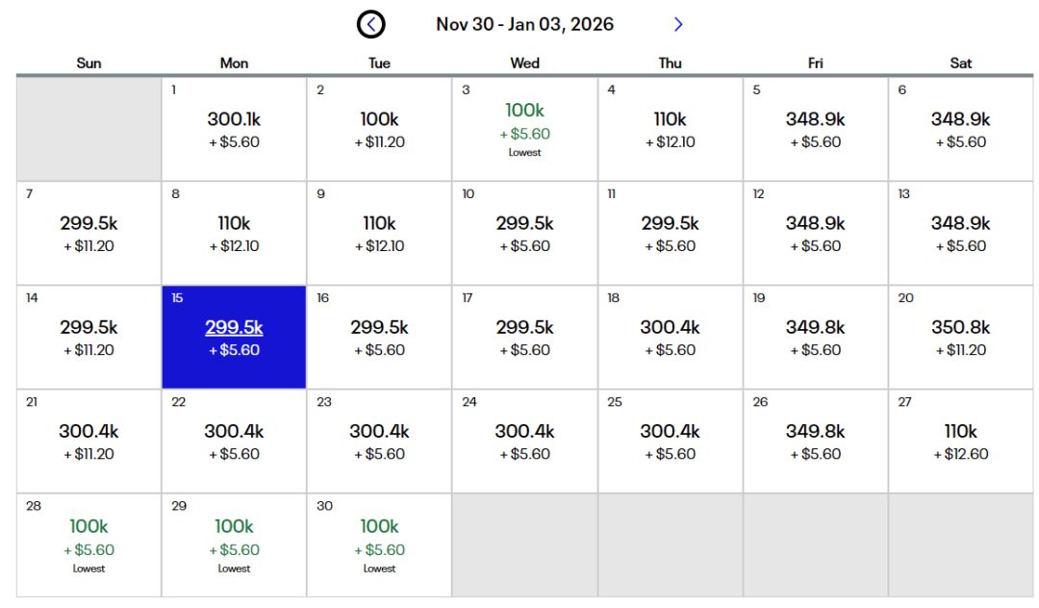This screenshot has height=608, width=1039.
Task: Pick December 8 fare 110k +$12.10
Action: (x=234, y=233)
